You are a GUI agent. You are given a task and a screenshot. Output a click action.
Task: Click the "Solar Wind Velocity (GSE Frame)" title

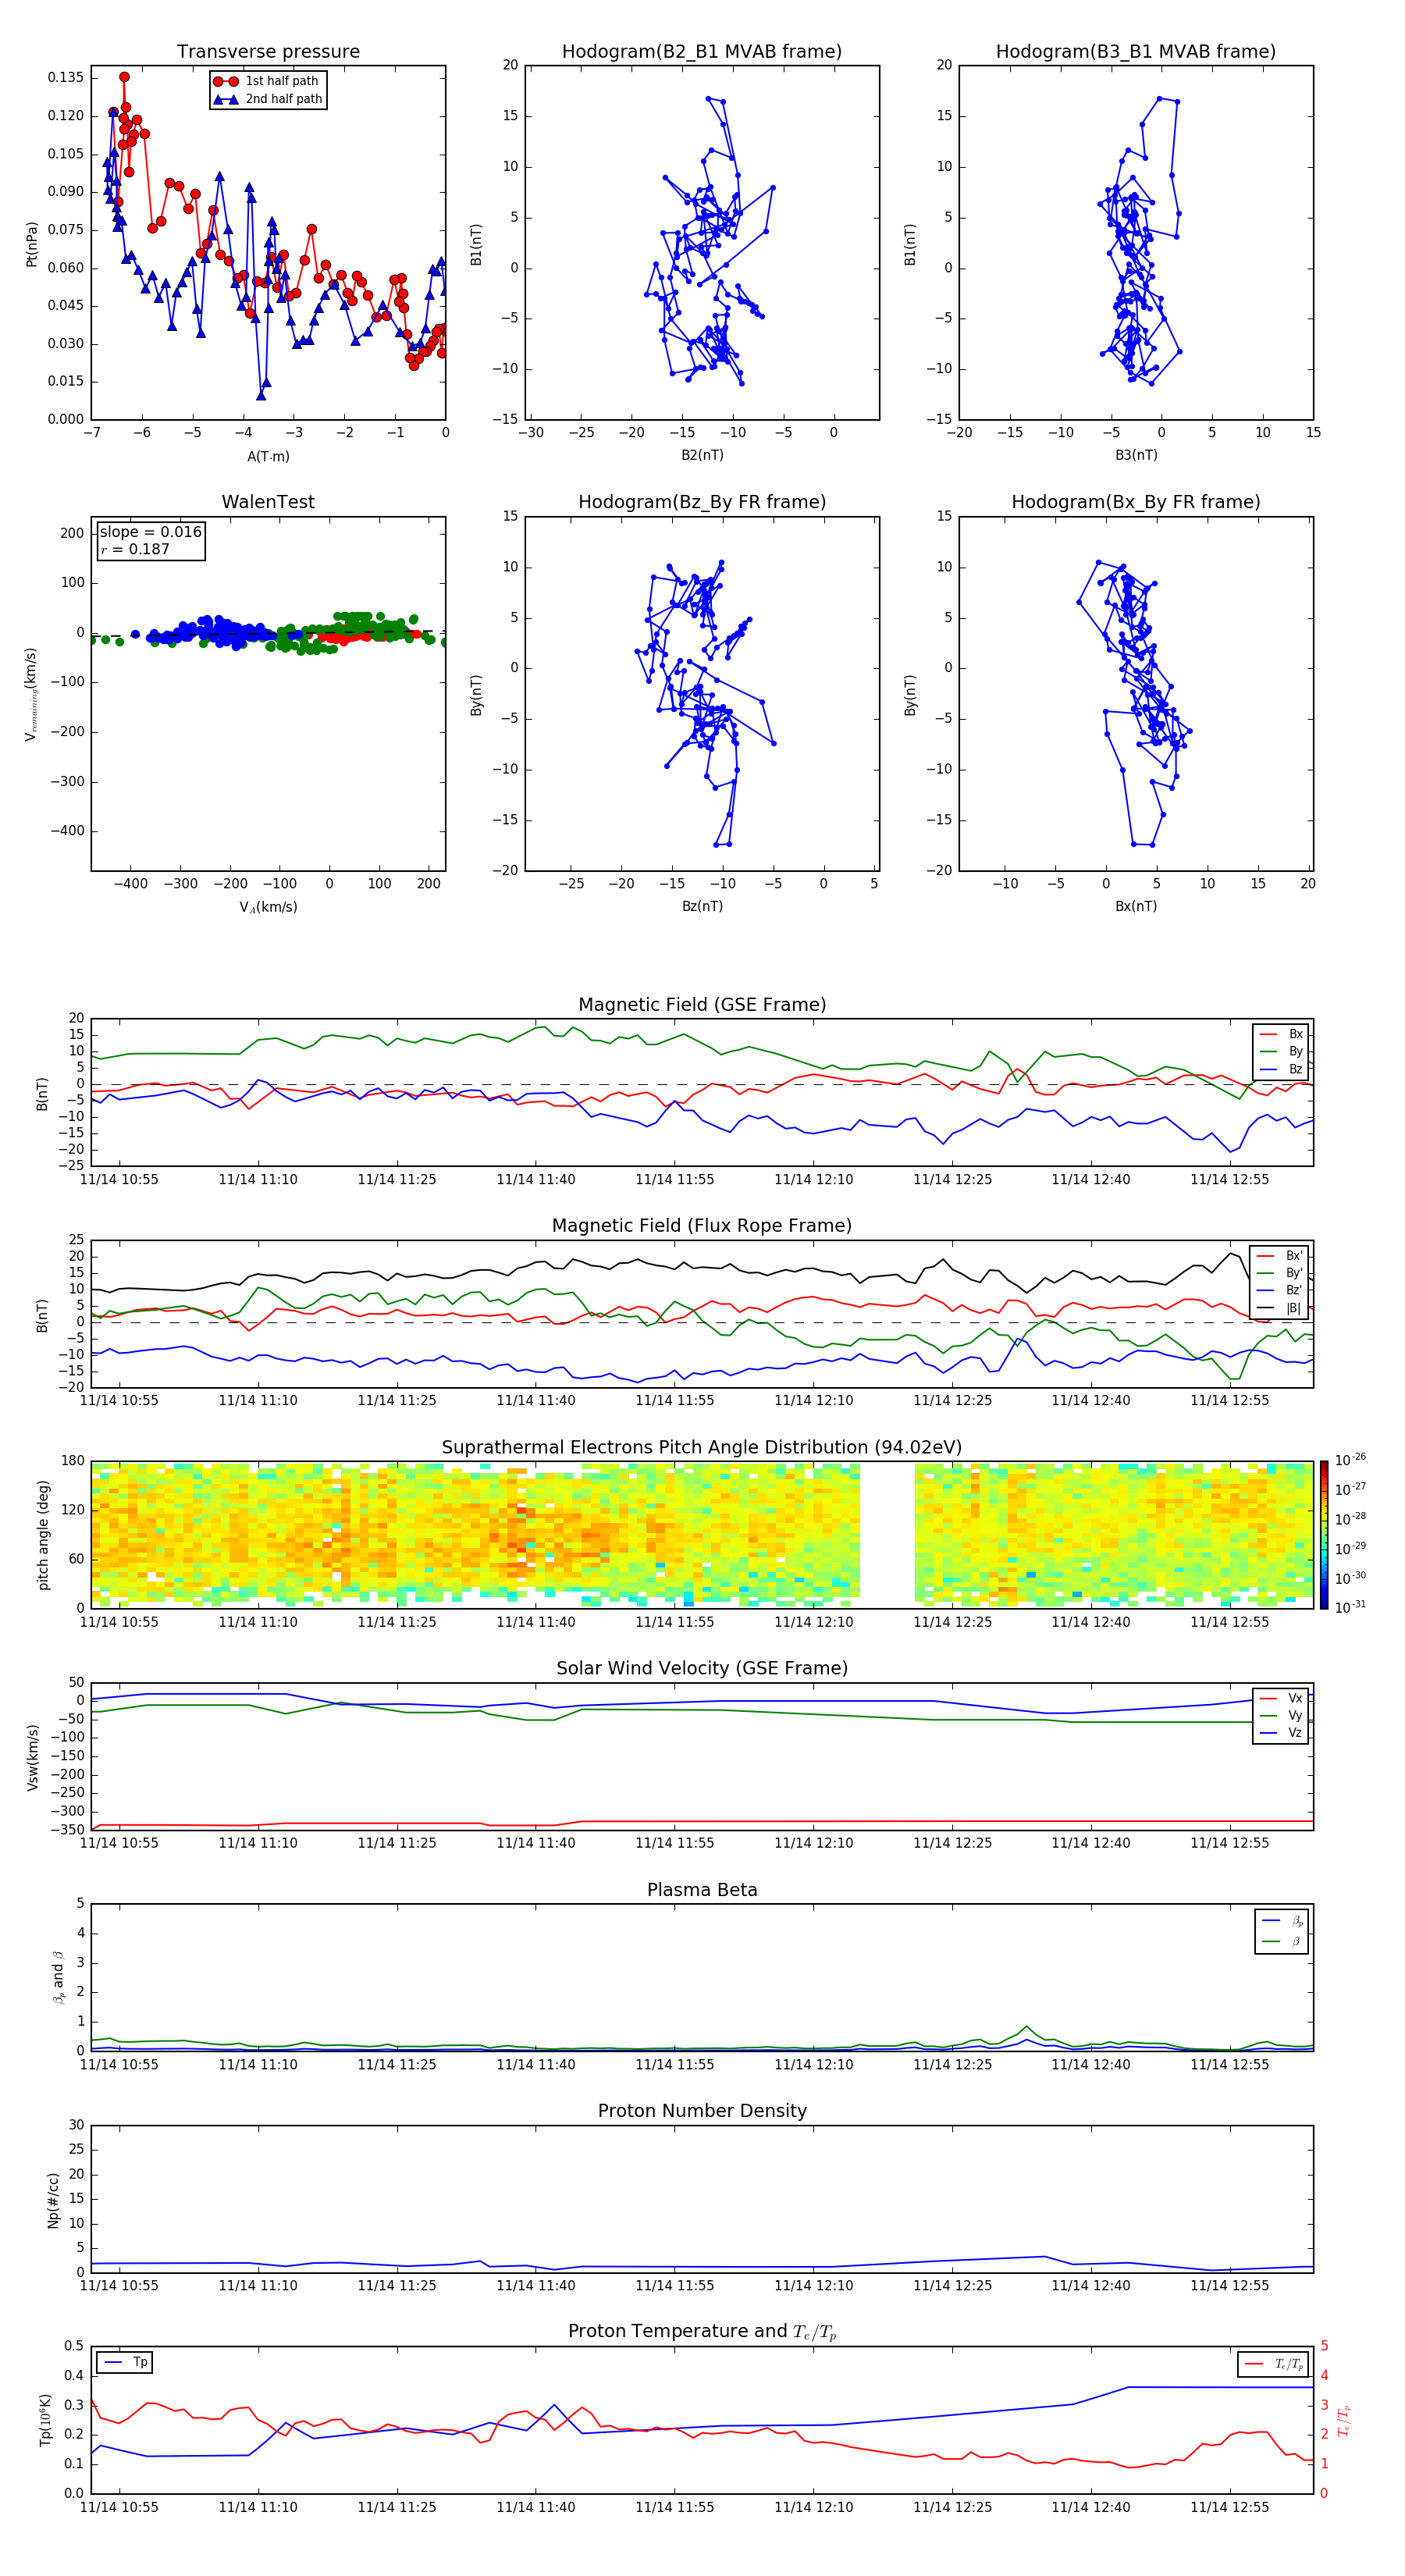702,1669
